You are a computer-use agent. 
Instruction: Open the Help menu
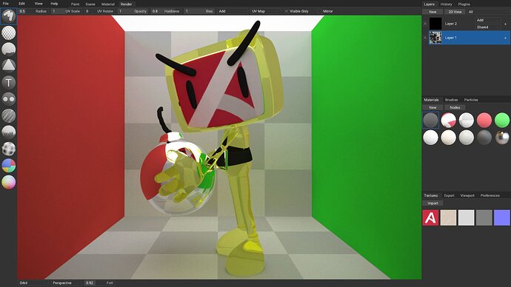[54, 4]
